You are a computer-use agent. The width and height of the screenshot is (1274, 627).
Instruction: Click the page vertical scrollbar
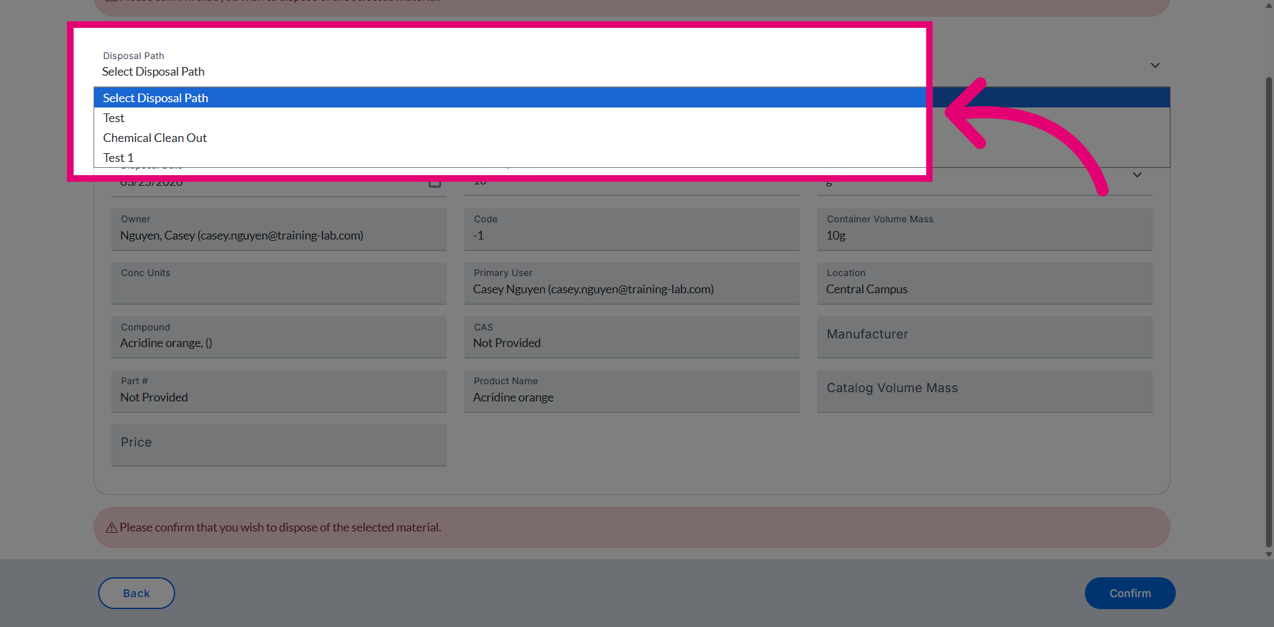1269,312
